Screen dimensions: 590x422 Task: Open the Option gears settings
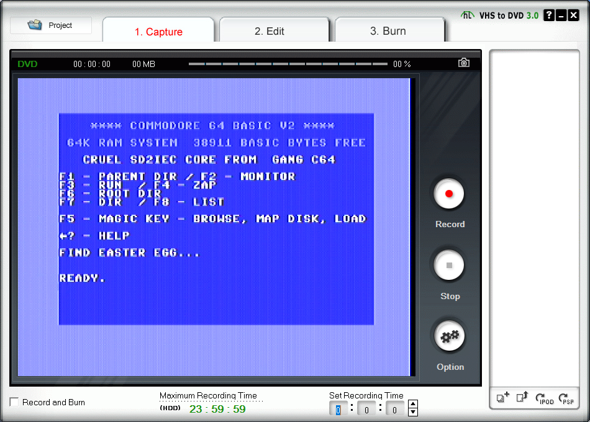[449, 336]
